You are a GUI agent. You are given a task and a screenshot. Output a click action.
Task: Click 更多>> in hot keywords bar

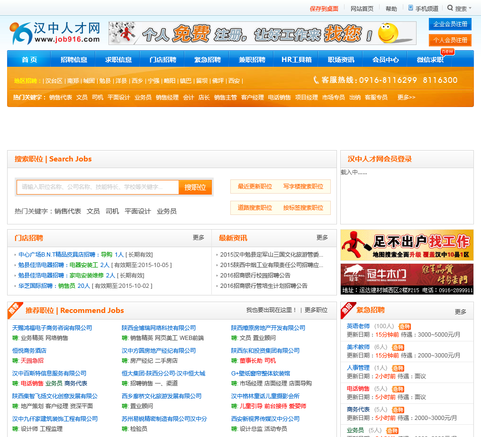tap(406, 98)
